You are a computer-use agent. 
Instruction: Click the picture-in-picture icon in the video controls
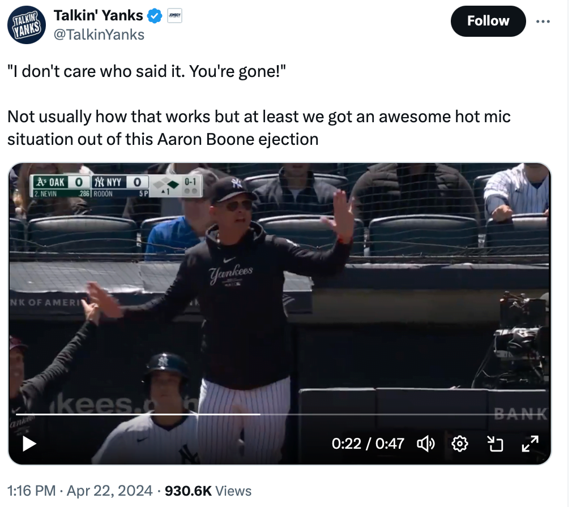(495, 443)
